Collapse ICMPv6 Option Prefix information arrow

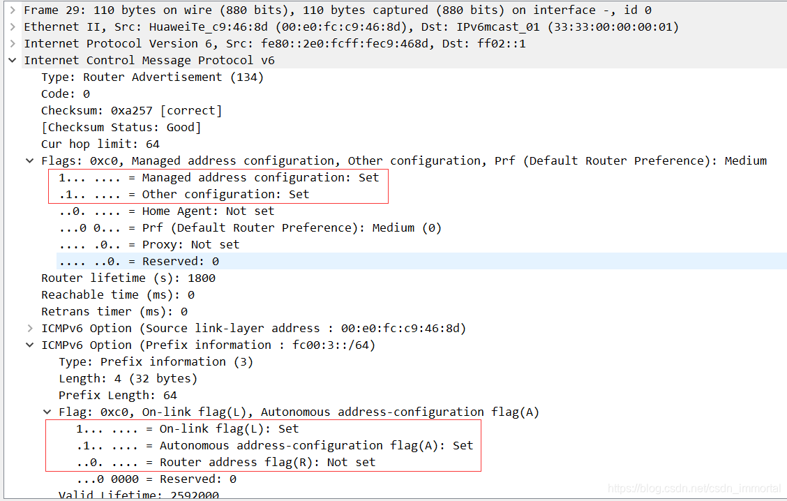pos(30,345)
